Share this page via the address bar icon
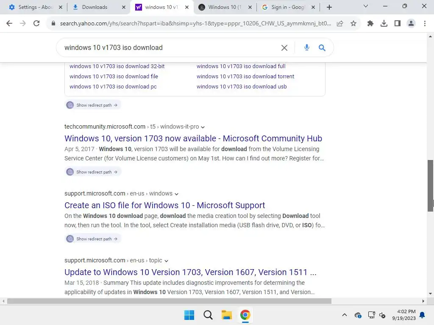The height and width of the screenshot is (325, 434). point(340,24)
